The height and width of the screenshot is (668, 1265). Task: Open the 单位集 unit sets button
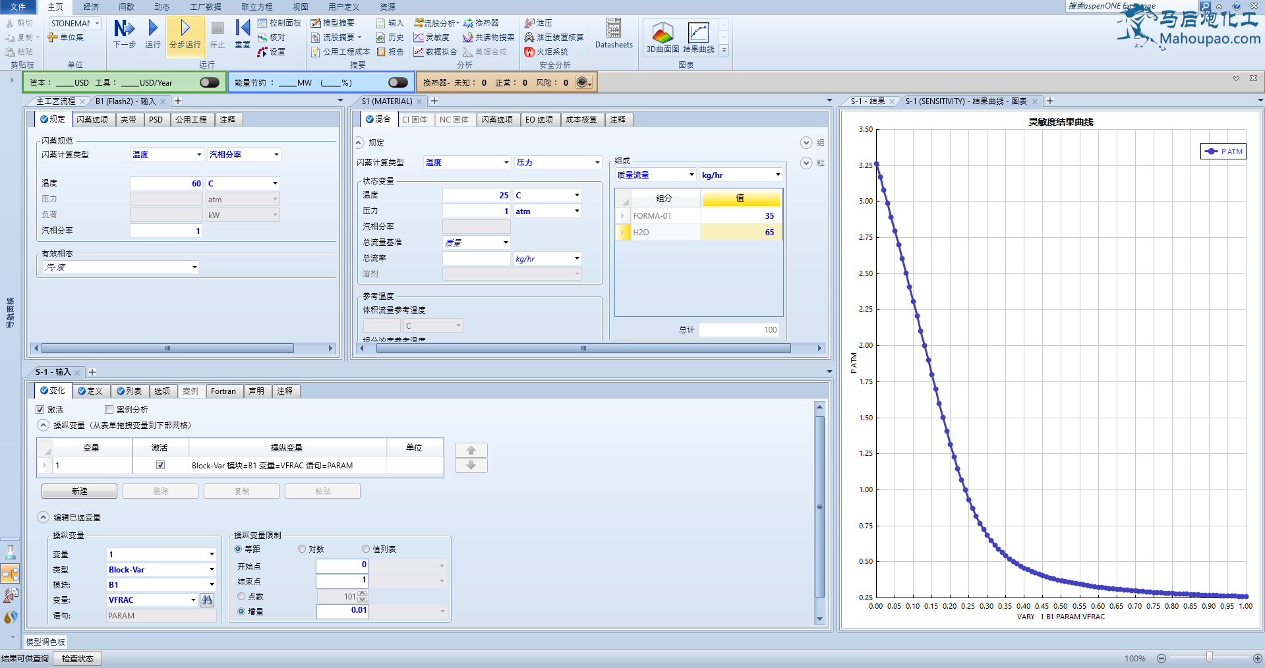pos(66,38)
